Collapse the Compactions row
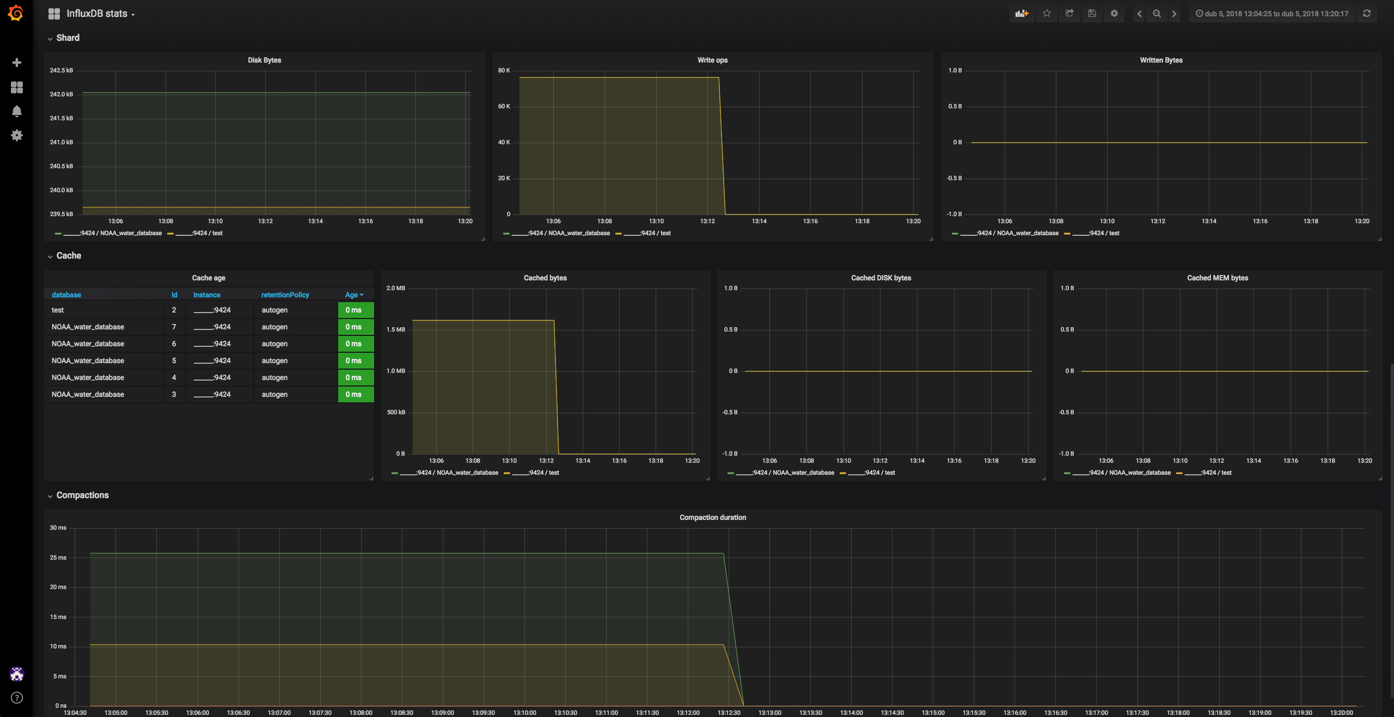The image size is (1394, 717). 82,495
